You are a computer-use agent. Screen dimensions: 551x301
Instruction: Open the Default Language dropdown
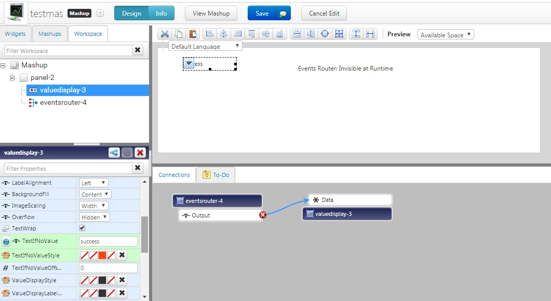(205, 46)
